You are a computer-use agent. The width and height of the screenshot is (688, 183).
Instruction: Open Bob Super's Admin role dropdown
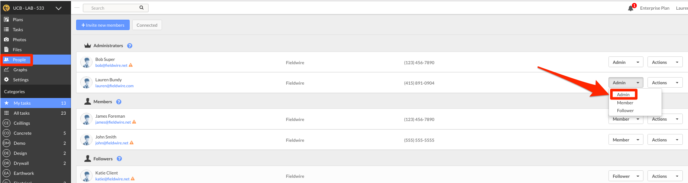pos(626,62)
